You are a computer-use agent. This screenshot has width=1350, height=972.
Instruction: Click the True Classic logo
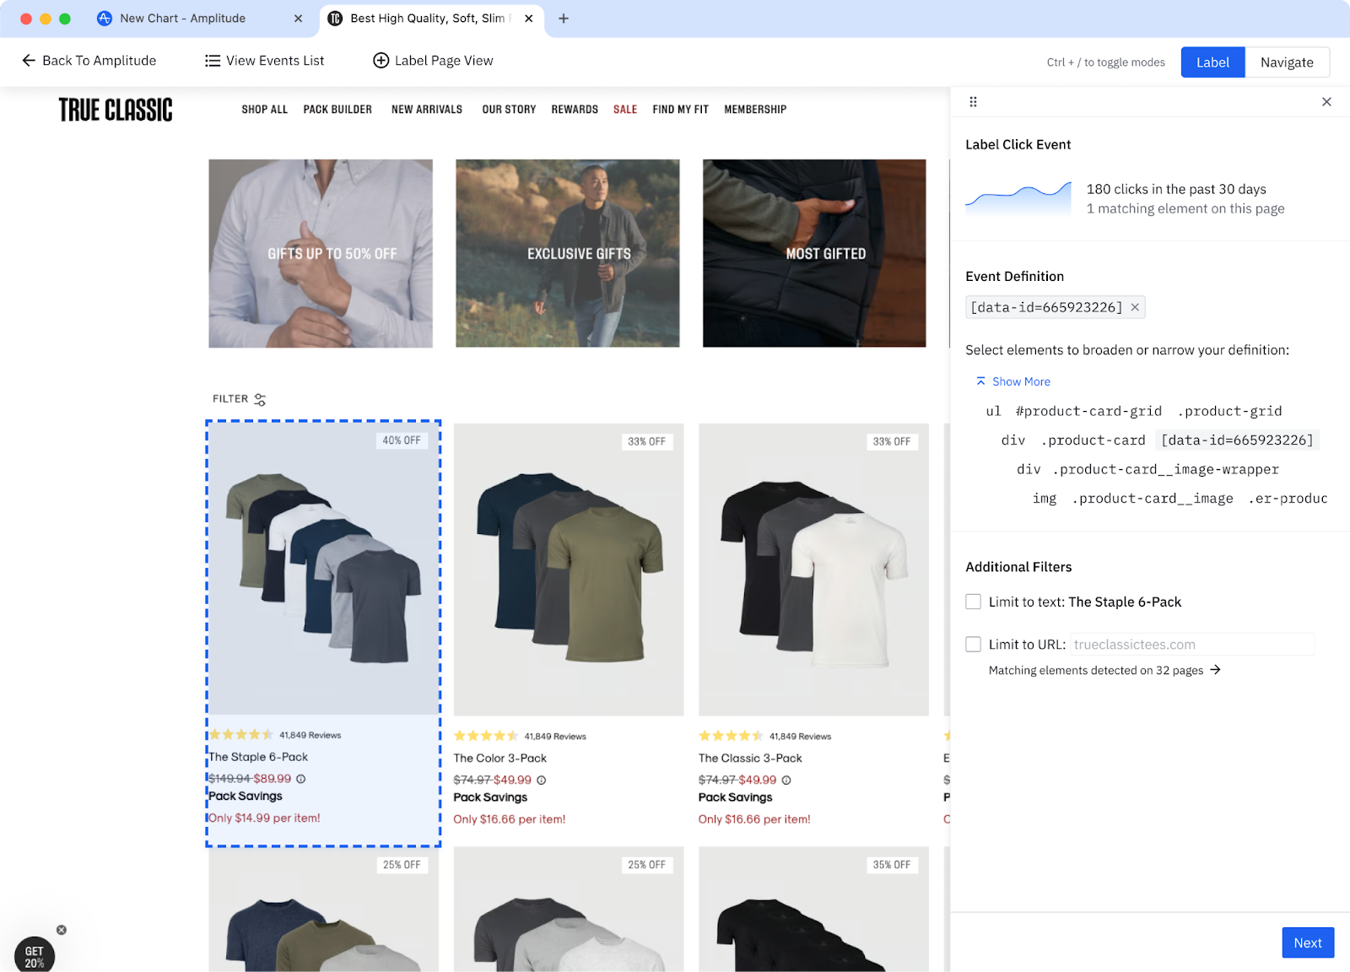point(116,110)
